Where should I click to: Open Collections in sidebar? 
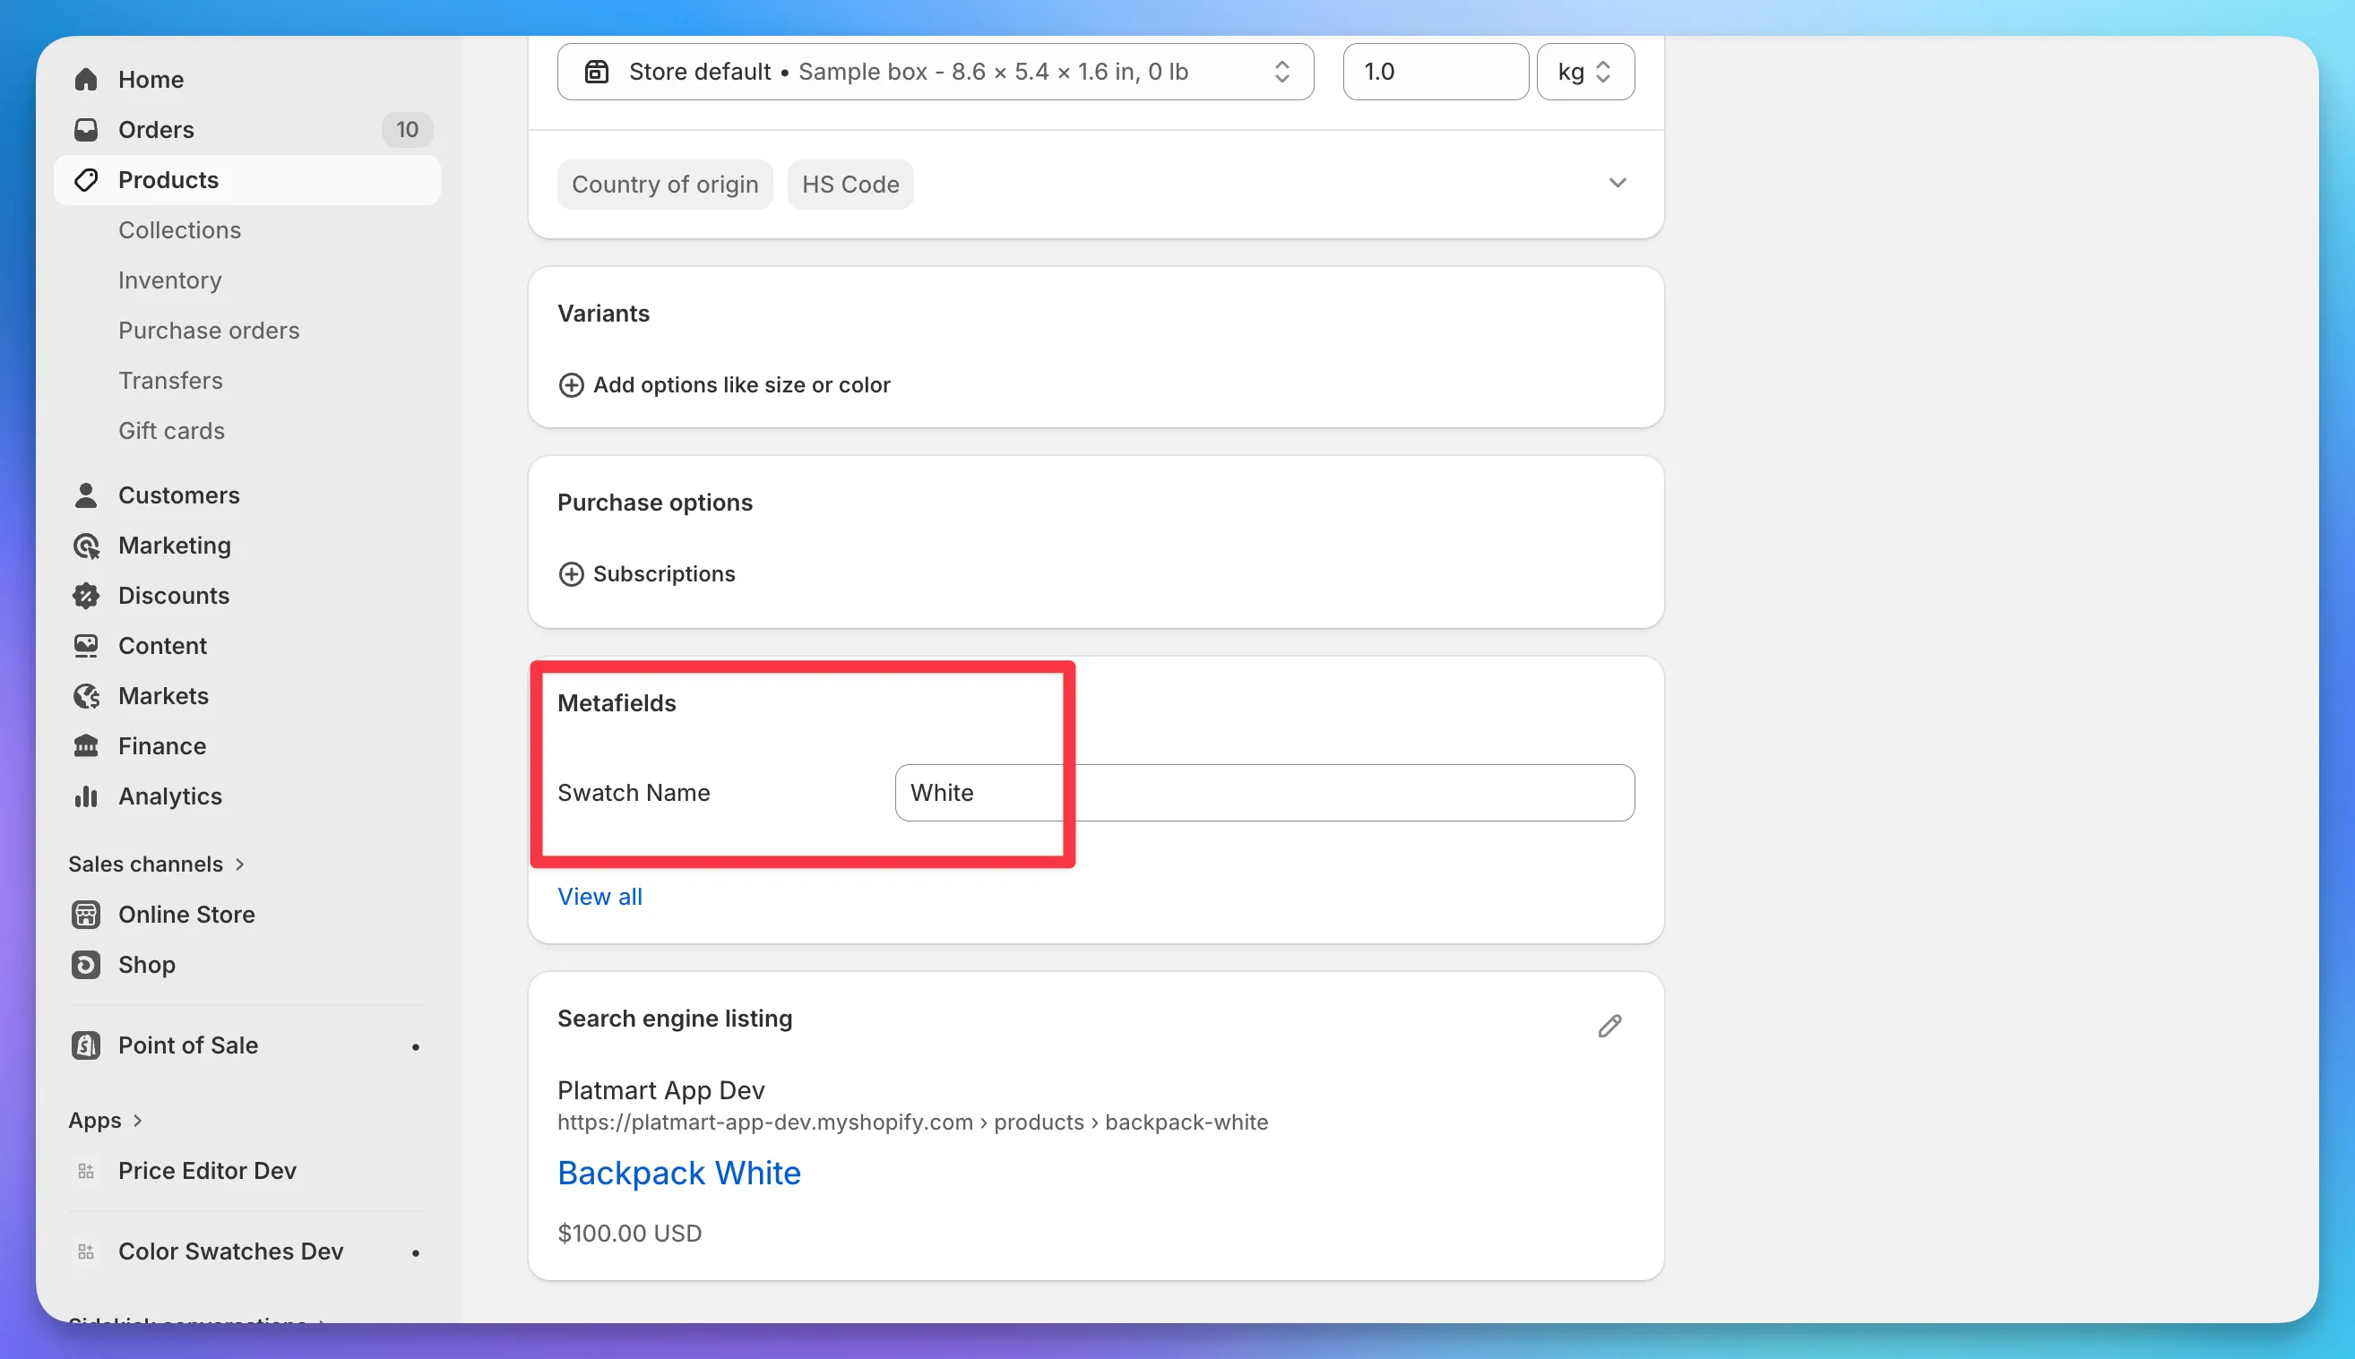pos(179,230)
